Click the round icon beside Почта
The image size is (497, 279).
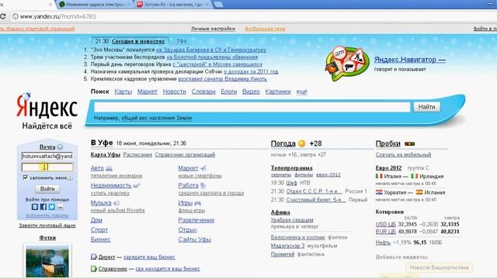click(x=60, y=146)
